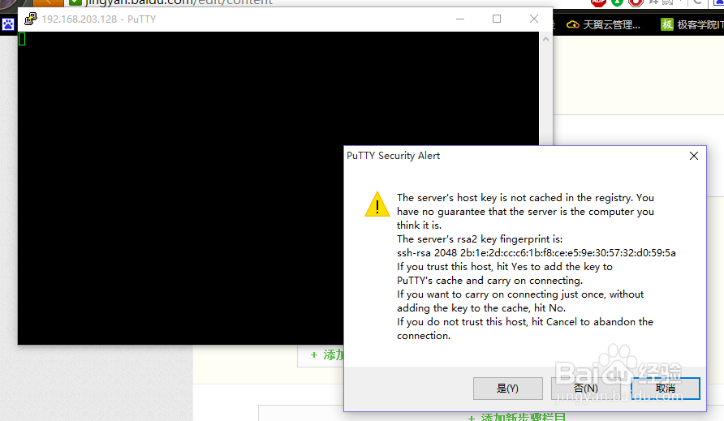Click the browser address bar URL
724x421 pixels.
(x=179, y=2)
